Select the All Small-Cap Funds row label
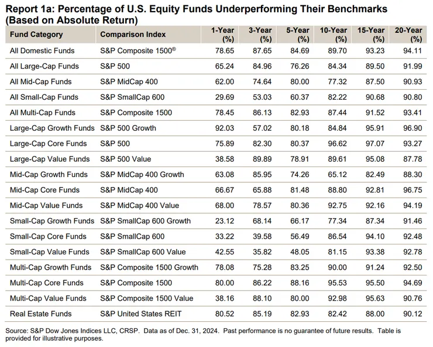 click(x=44, y=97)
